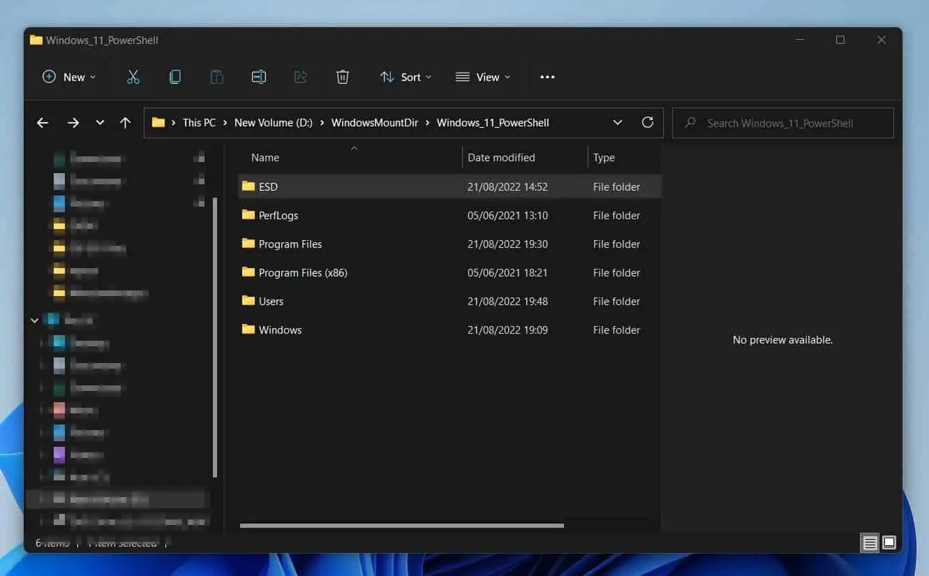Image resolution: width=929 pixels, height=576 pixels.
Task: Switch to details view layout icon
Action: 870,542
